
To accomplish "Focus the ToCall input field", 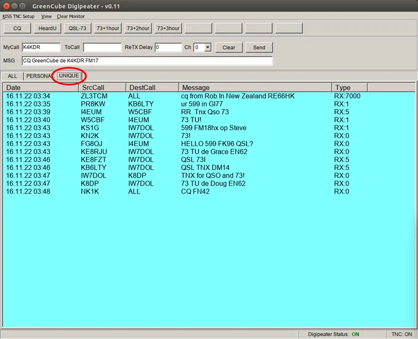I will [103, 47].
